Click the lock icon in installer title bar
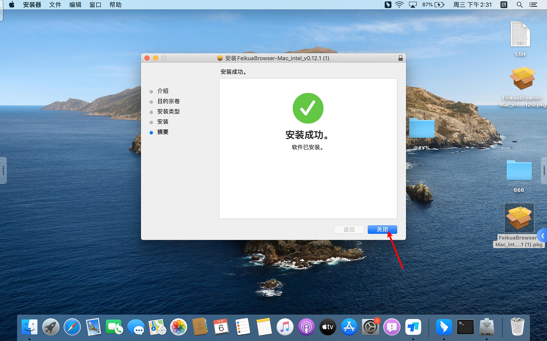The image size is (547, 341). pyautogui.click(x=400, y=58)
